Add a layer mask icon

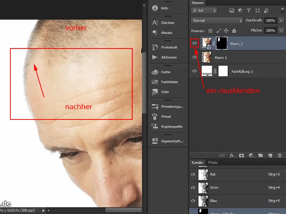(x=241, y=156)
